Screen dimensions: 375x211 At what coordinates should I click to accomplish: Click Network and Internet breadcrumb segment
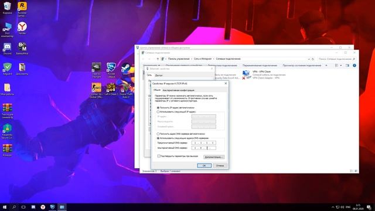click(203, 59)
